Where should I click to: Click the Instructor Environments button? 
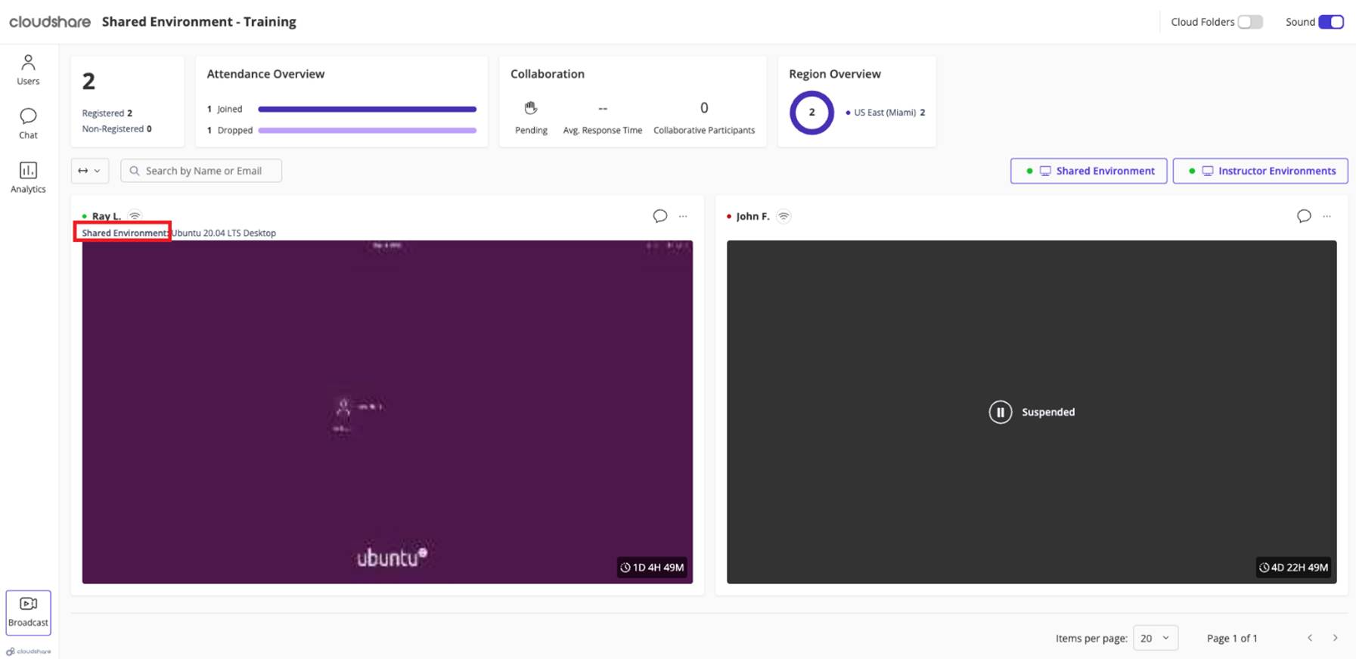(x=1260, y=171)
